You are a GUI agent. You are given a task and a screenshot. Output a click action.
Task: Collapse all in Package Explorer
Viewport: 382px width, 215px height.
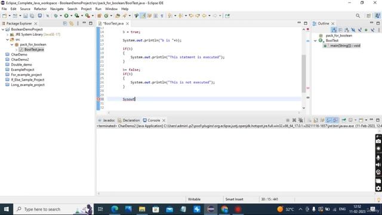pyautogui.click(x=65, y=24)
